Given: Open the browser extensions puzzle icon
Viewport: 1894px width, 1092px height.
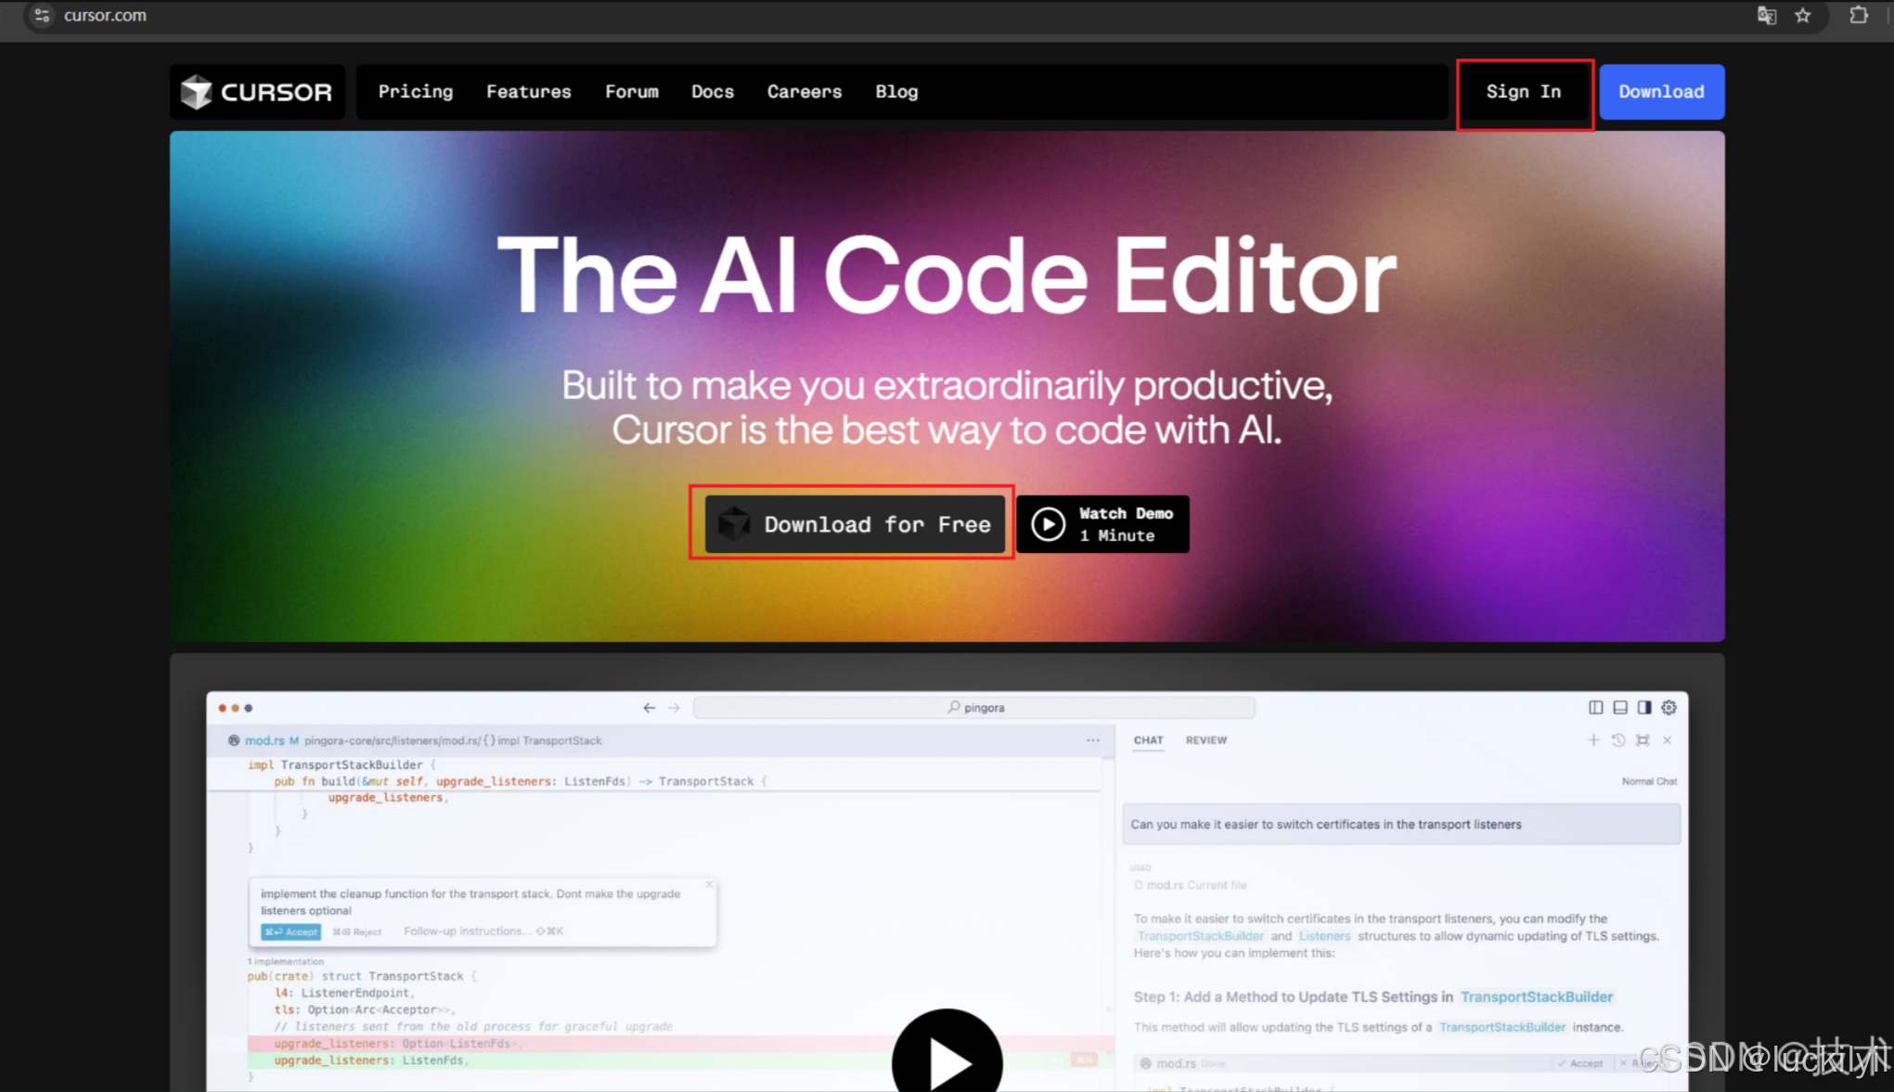Looking at the screenshot, I should 1859,16.
